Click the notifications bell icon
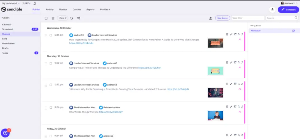Image resolution: width=300 pixels, height=139 pixels. click(x=35, y=3)
